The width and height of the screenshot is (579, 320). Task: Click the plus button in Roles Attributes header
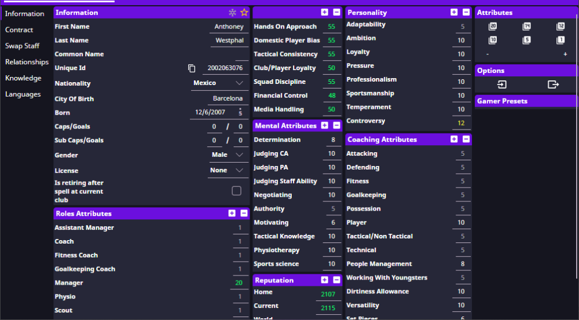tap(232, 214)
